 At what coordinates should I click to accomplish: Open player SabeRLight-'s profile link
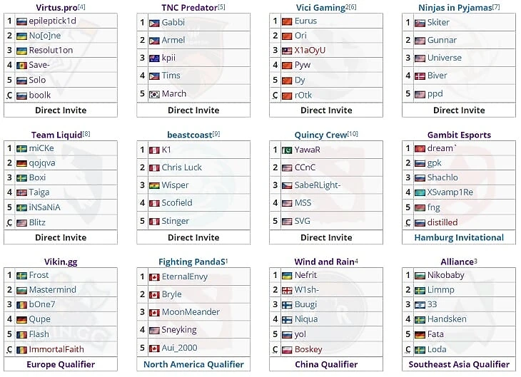tap(318, 185)
